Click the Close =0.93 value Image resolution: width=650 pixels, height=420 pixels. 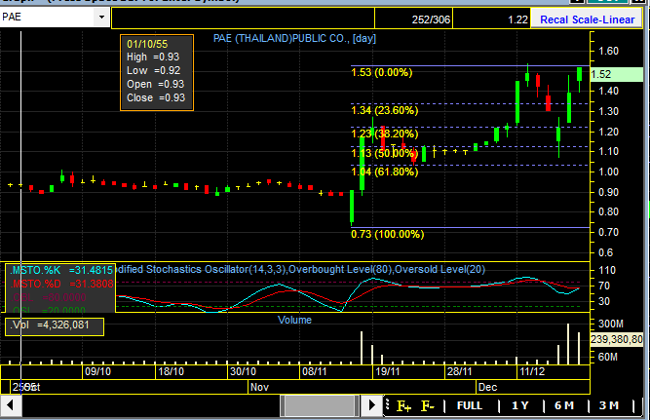pos(156,97)
